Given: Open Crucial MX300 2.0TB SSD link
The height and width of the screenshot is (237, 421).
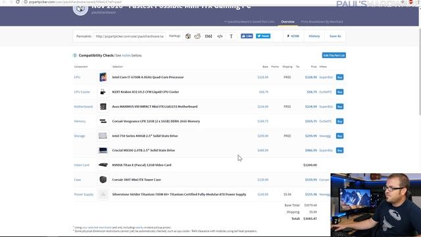Looking at the screenshot, I should tap(143, 151).
